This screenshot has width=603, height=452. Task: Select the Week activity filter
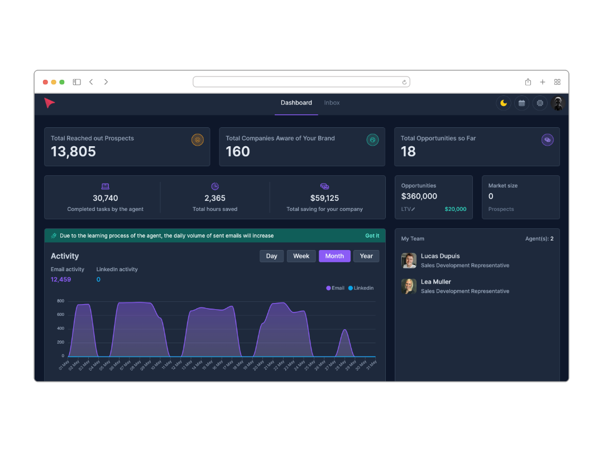(x=301, y=256)
